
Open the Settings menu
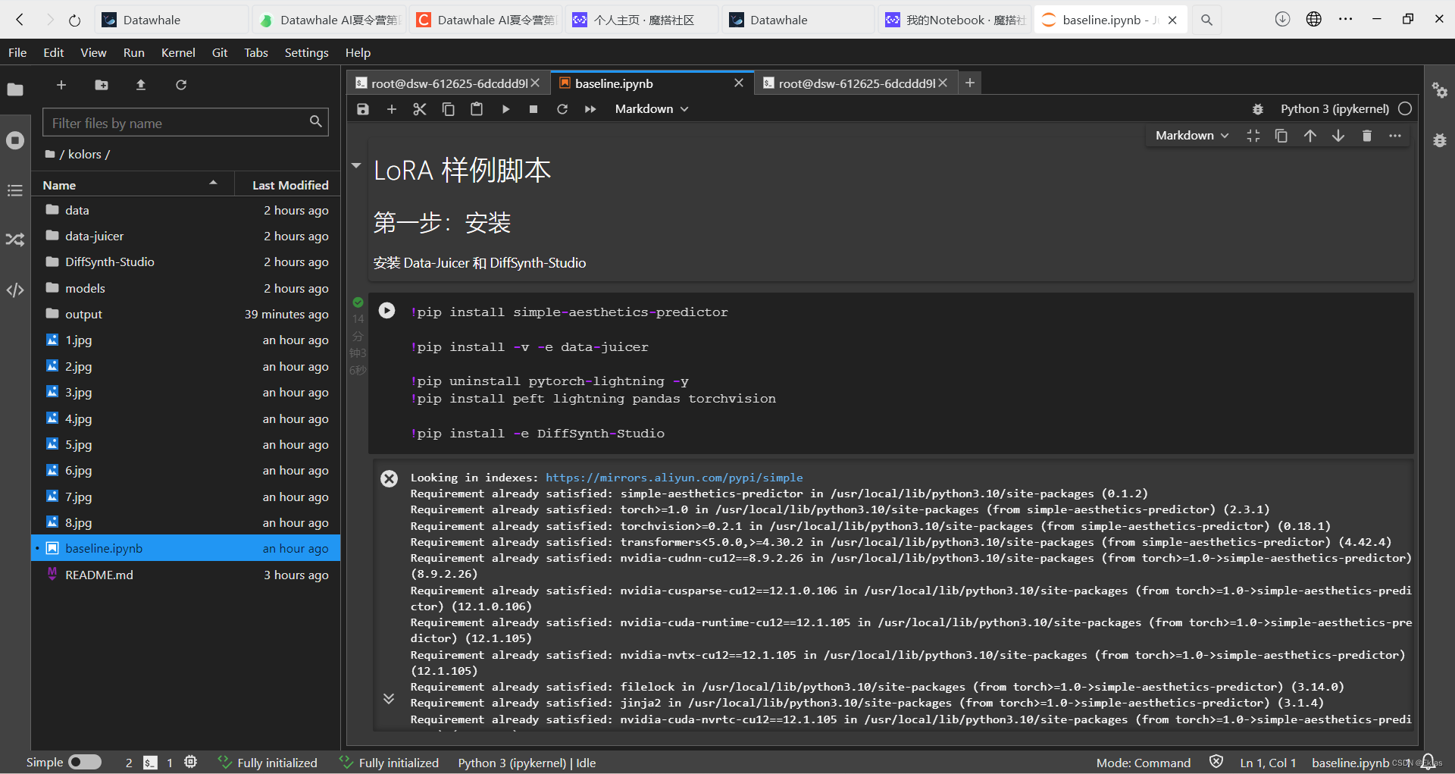coord(306,52)
